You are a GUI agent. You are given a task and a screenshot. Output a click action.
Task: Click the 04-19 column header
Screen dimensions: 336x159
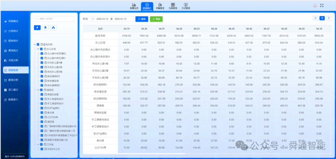click(127, 29)
